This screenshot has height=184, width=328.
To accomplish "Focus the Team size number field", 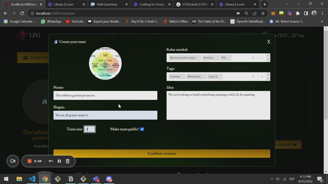I will point(89,129).
